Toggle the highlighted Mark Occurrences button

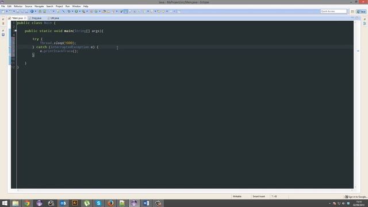coord(126,11)
